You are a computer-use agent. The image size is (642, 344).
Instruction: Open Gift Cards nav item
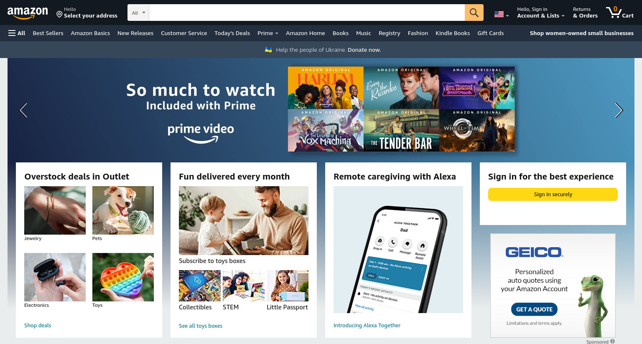(x=491, y=33)
